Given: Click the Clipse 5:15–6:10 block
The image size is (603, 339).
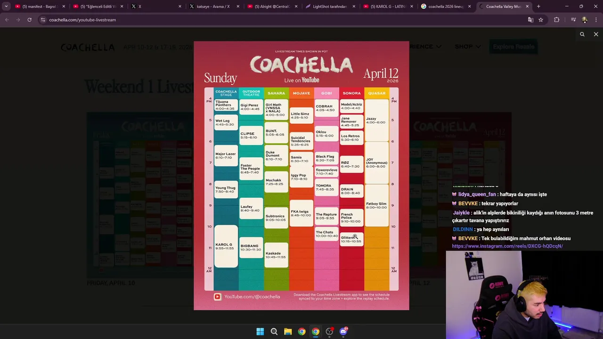Looking at the screenshot, I should tap(251, 136).
